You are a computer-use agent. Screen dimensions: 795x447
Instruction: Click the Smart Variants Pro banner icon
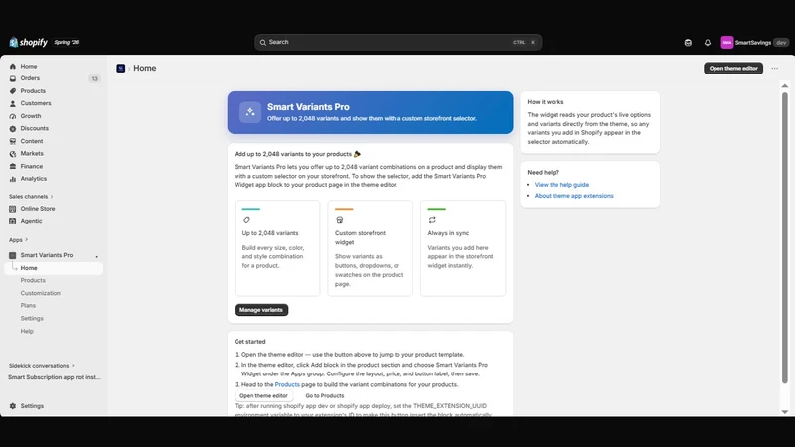(x=250, y=112)
